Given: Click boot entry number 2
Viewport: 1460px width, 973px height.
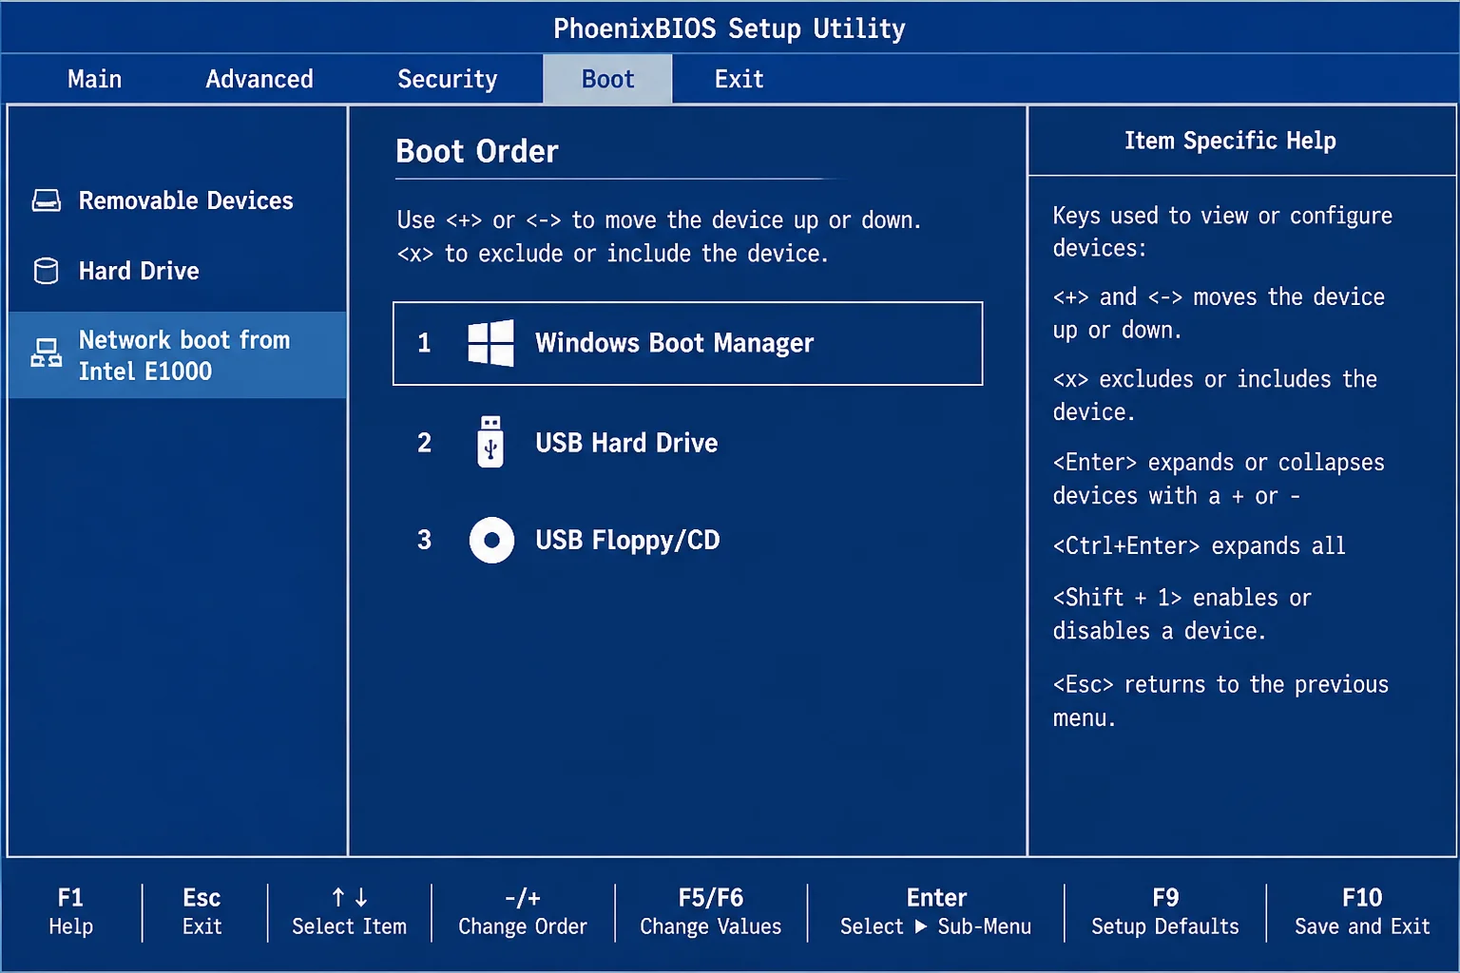Looking at the screenshot, I should click(424, 443).
